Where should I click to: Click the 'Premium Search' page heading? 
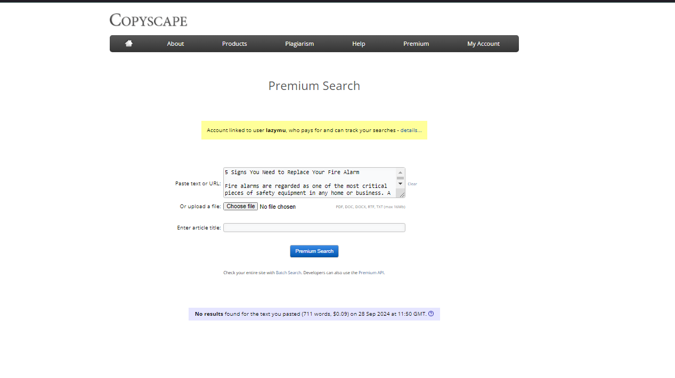(x=314, y=86)
